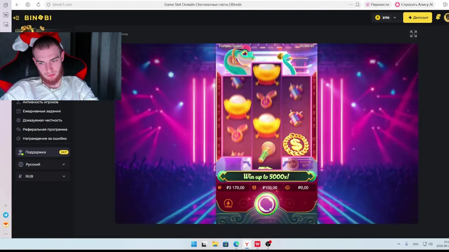Show hidden system tray icons
Screen dimensions: 449x252
click(x=398, y=244)
